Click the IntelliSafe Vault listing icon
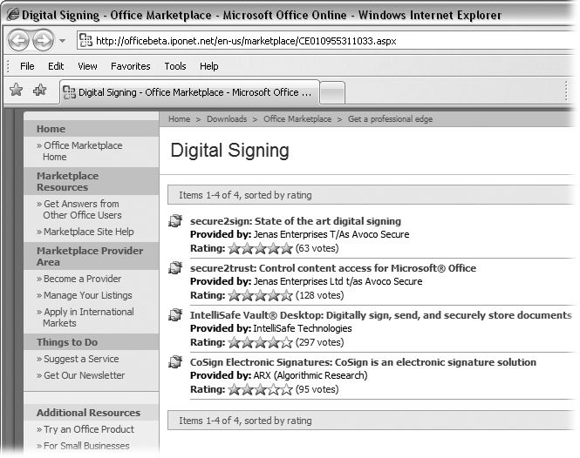 (175, 315)
